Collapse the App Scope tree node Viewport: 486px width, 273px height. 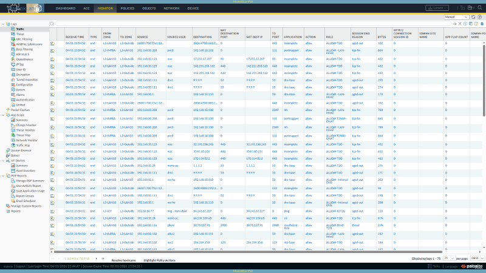pyautogui.click(x=3, y=115)
